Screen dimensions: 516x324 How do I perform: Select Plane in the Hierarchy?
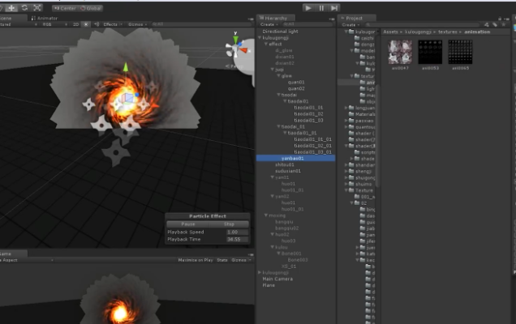click(x=269, y=285)
